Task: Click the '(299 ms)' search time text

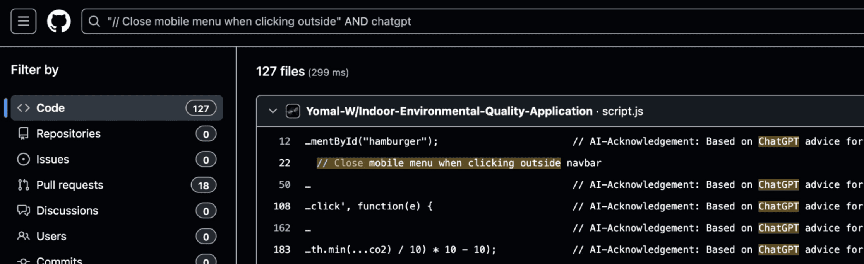Action: [328, 72]
